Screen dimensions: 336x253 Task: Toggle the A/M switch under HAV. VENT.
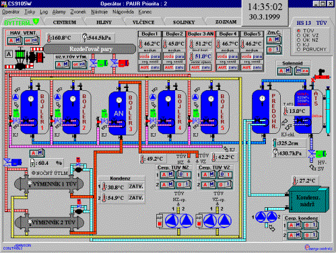tap(14, 40)
